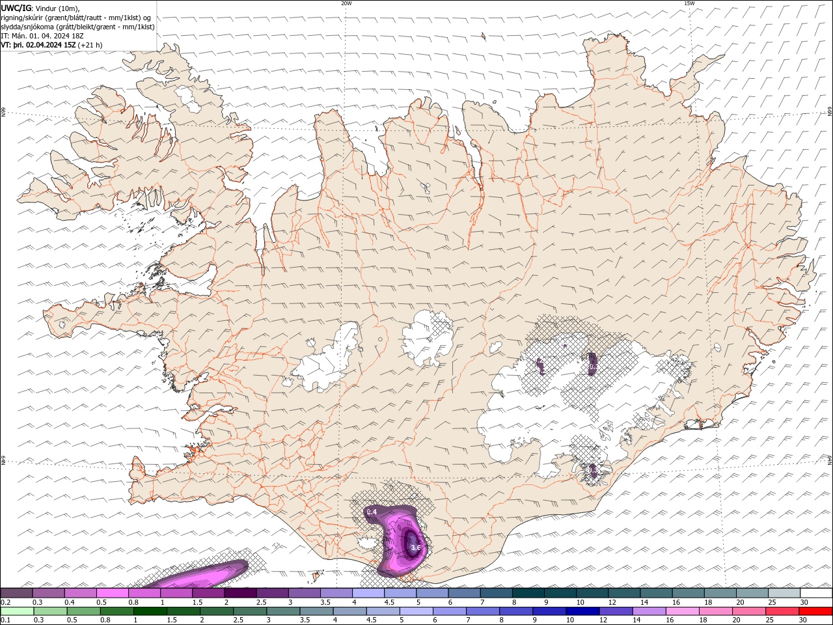The width and height of the screenshot is (833, 625).
Task: Click the '20W' longitude label
Action: pos(346,3)
